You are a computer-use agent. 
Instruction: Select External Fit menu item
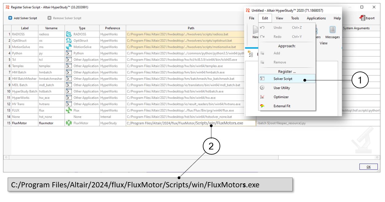tap(282, 106)
